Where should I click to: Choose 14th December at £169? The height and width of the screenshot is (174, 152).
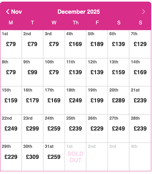(140, 72)
